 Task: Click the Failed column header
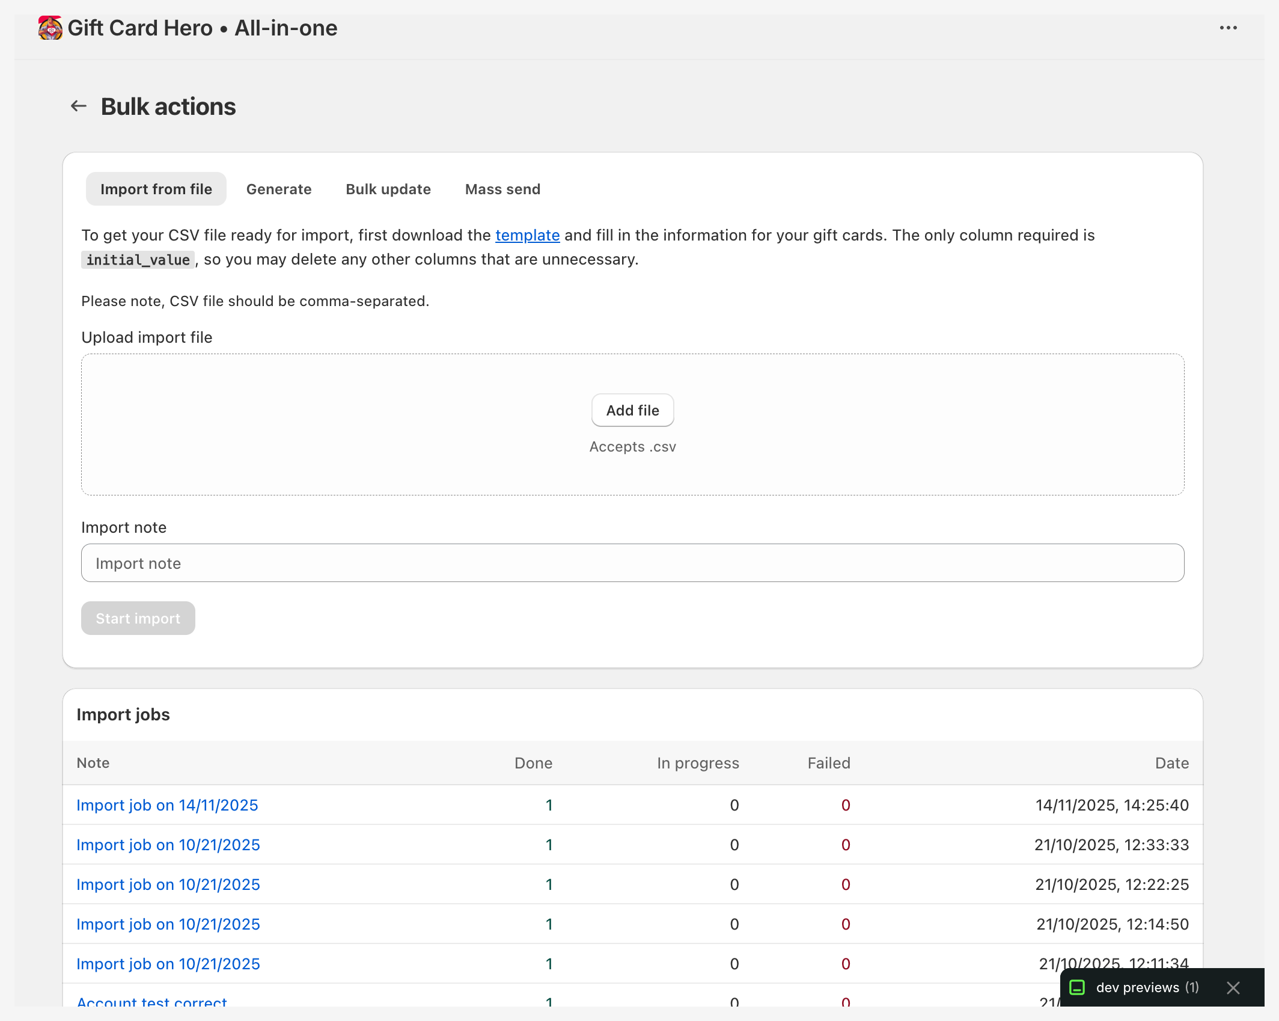[829, 763]
